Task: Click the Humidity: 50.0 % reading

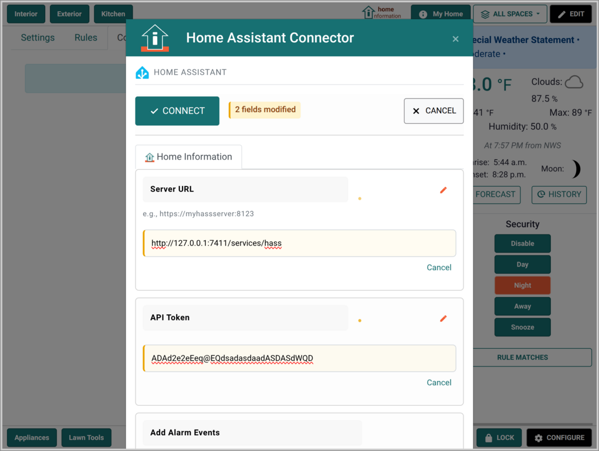Action: pos(523,127)
